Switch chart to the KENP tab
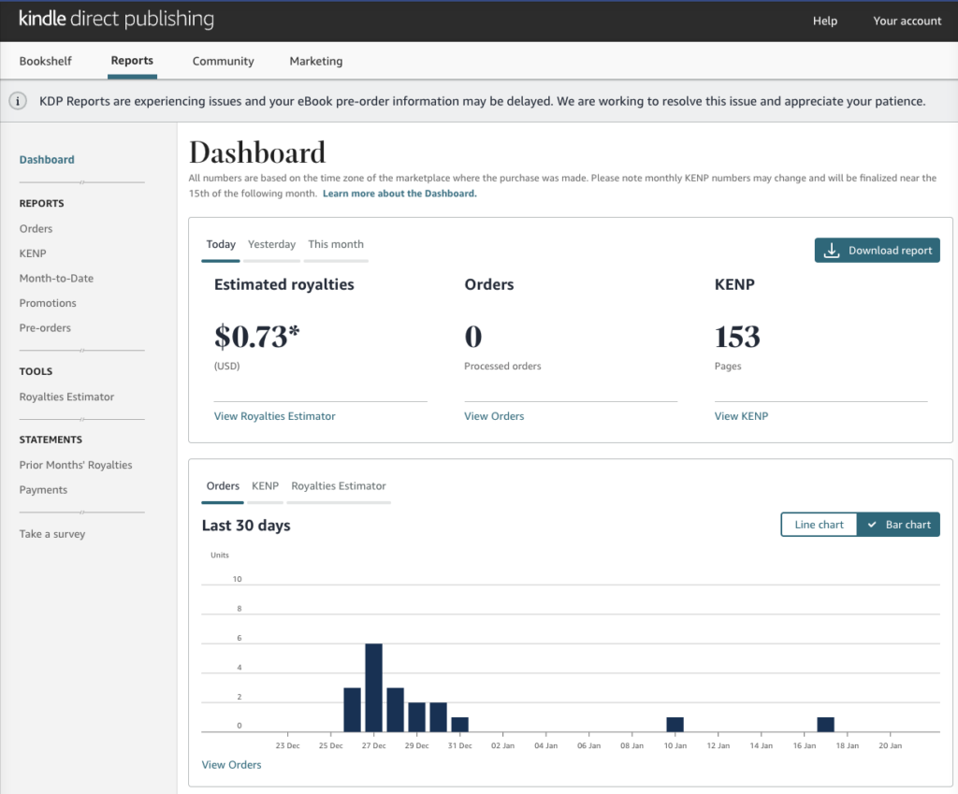 coord(265,486)
